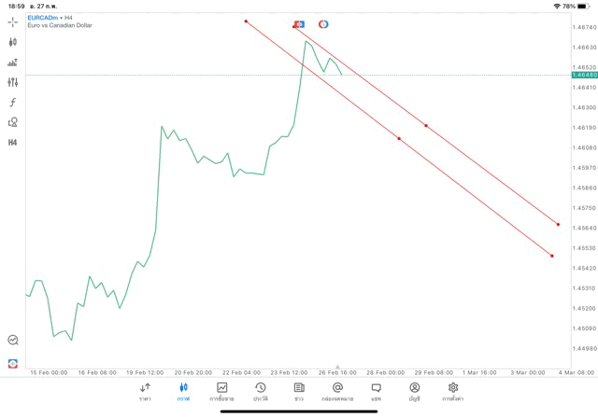Open the H4 timeframe selector
This screenshot has height=417, width=598.
(13, 142)
